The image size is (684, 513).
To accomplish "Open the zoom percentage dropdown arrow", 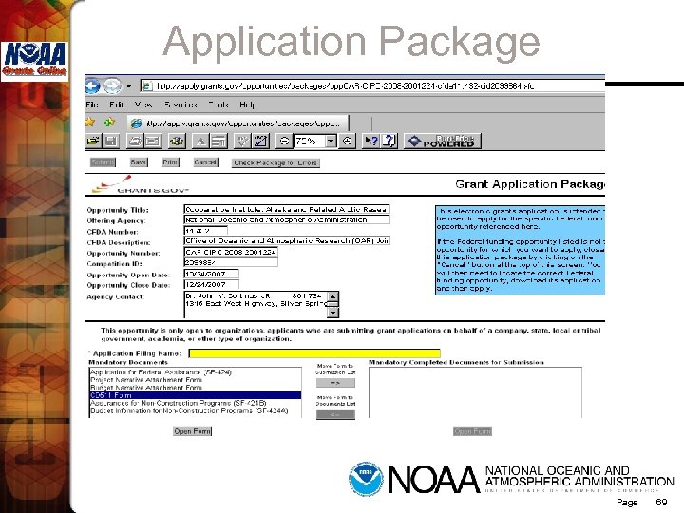I will click(332, 141).
